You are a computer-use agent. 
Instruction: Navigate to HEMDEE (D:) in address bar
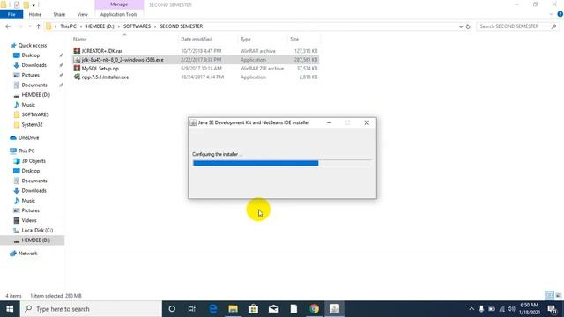tap(100, 26)
